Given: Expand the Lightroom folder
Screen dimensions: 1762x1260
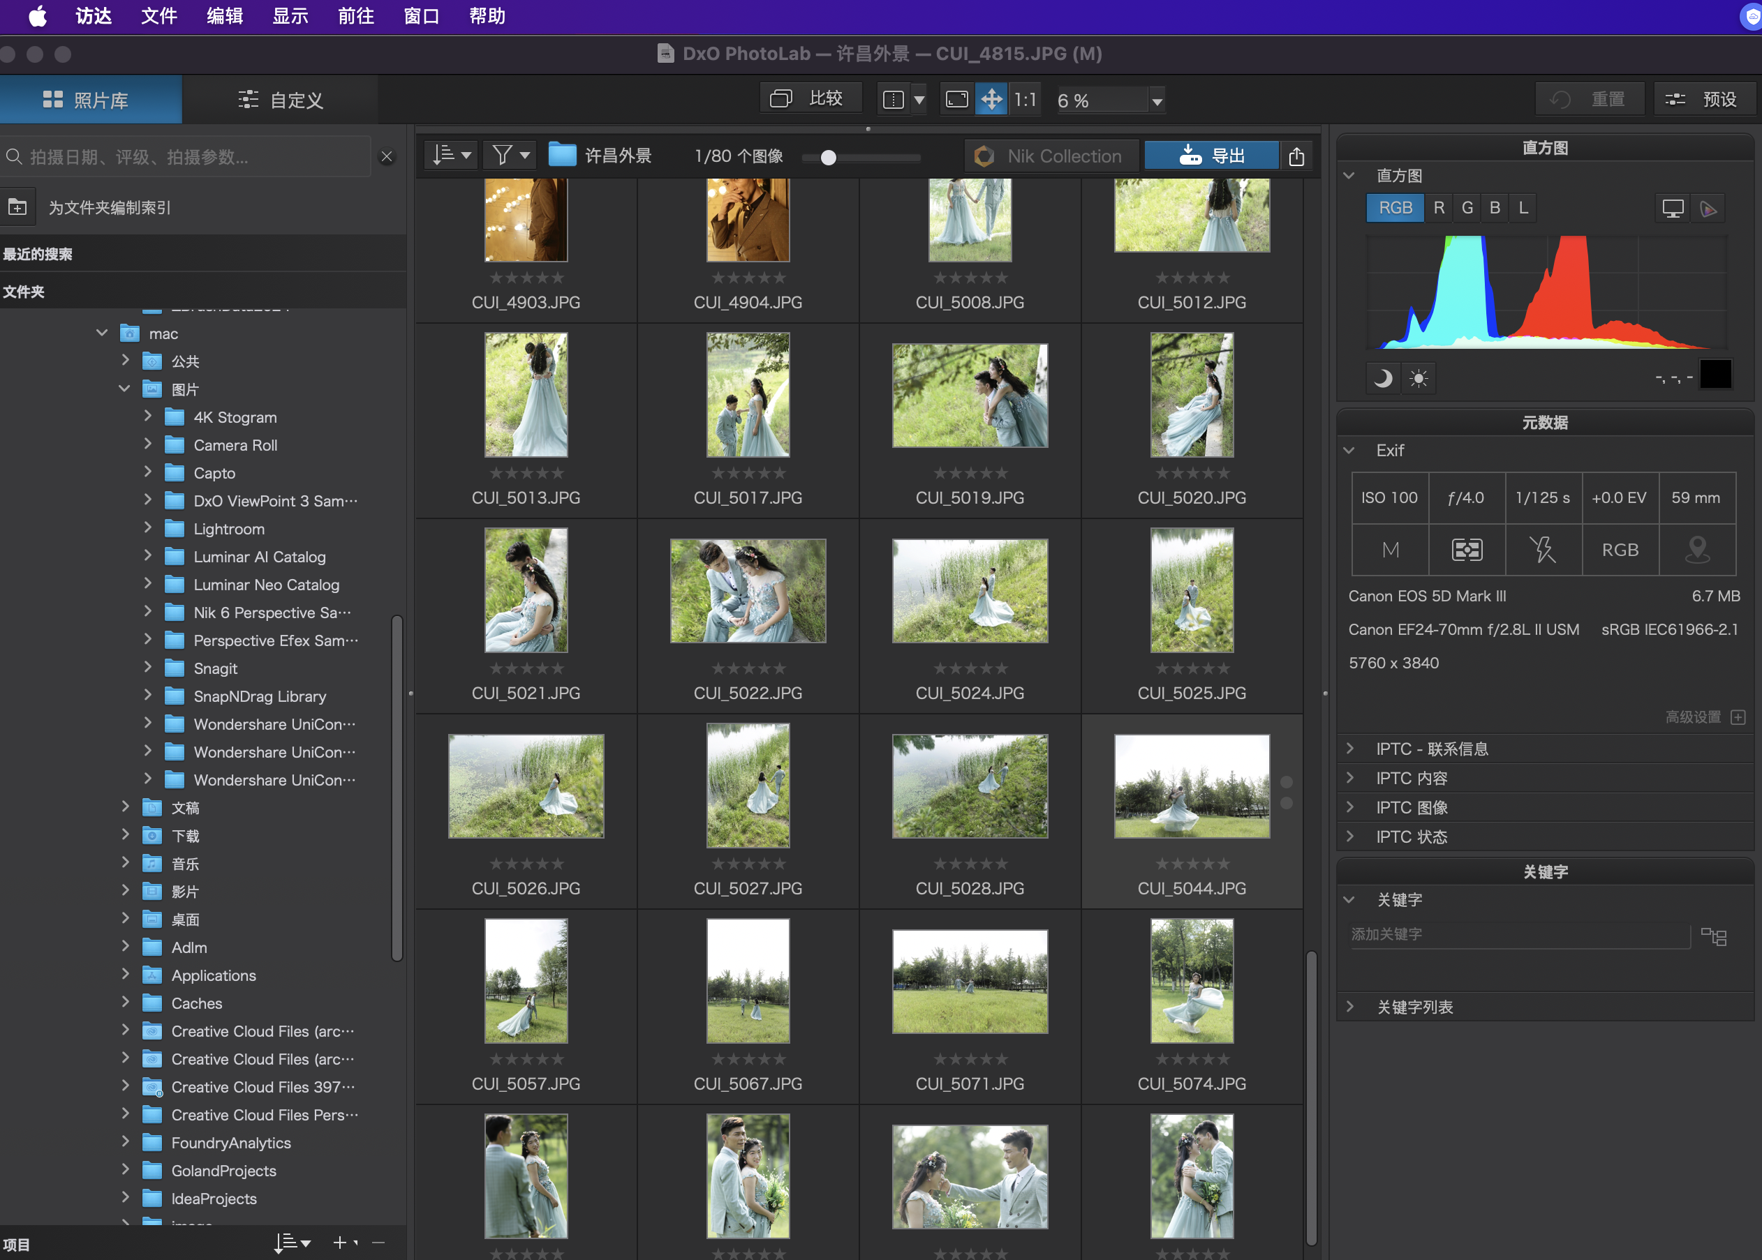Looking at the screenshot, I should (147, 528).
